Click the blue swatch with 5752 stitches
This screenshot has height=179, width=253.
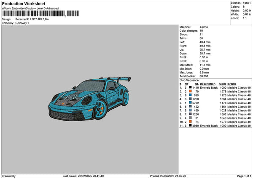tap(191, 103)
